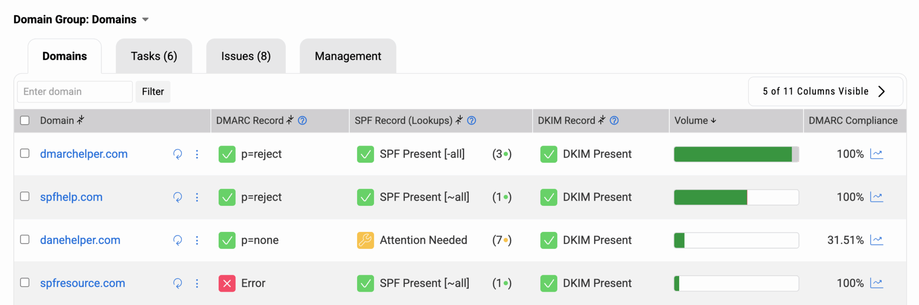Expand the Domain Group: Domains dropdown
Viewport: 919px width, 305px height.
(145, 20)
